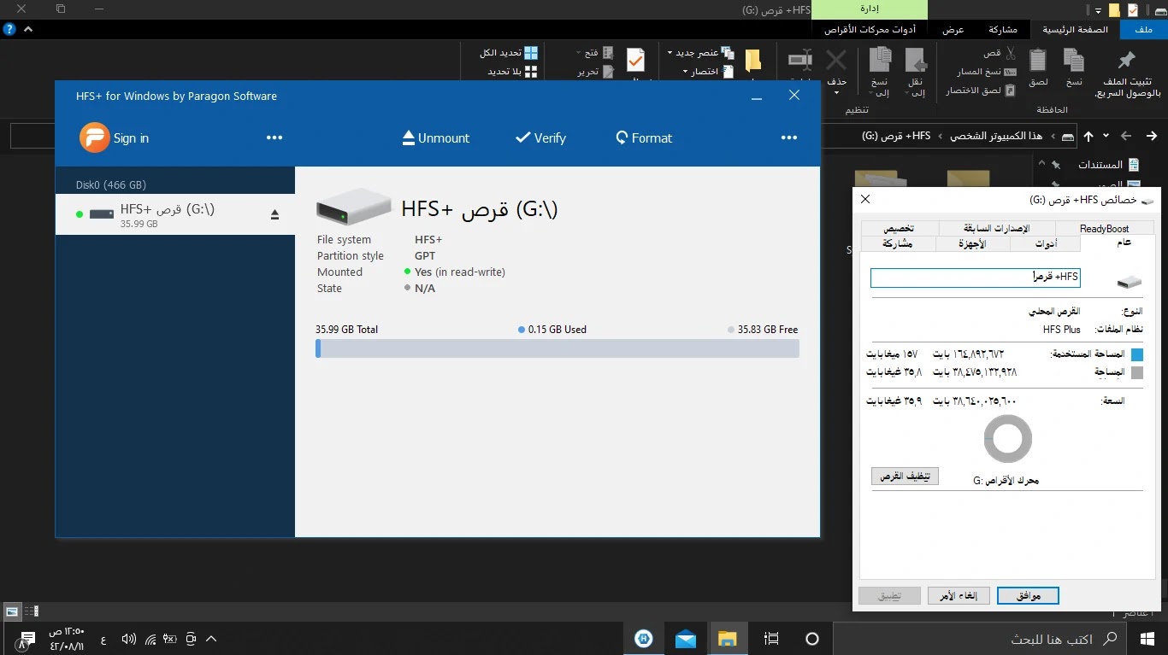This screenshot has height=655, width=1168.
Task: Click the New folder icon in ribbon
Action: click(x=753, y=61)
